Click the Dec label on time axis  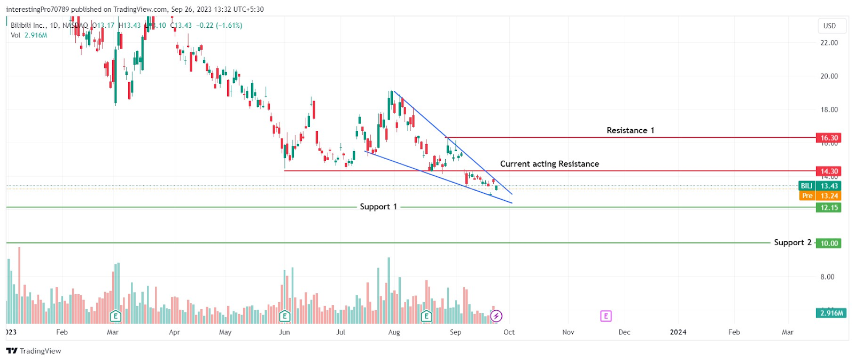click(x=624, y=332)
